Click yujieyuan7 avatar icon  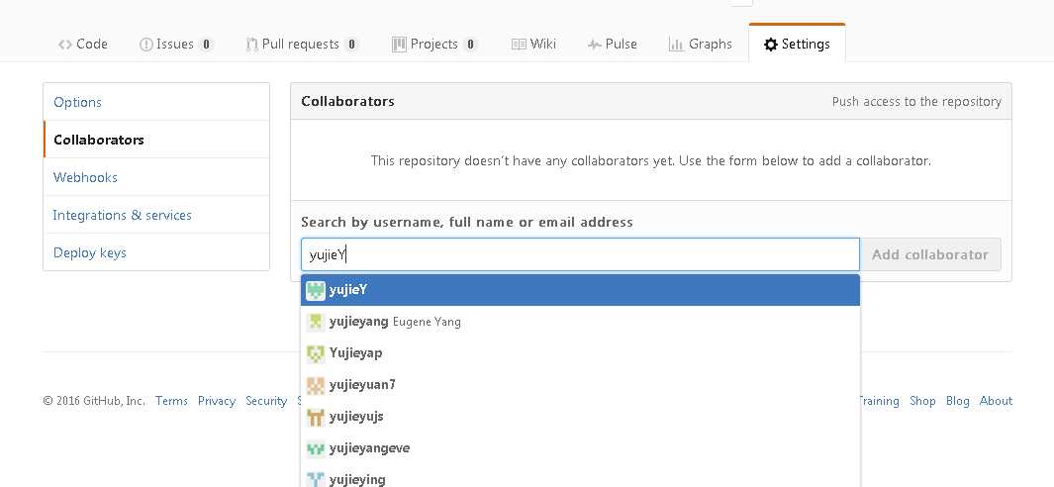point(316,385)
